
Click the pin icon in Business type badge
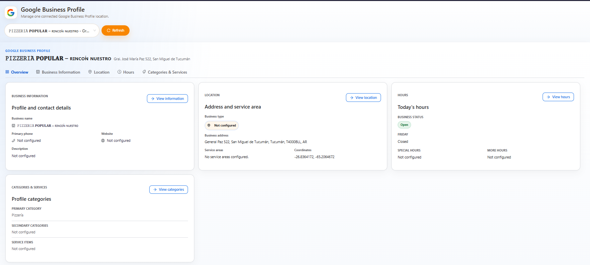click(209, 126)
